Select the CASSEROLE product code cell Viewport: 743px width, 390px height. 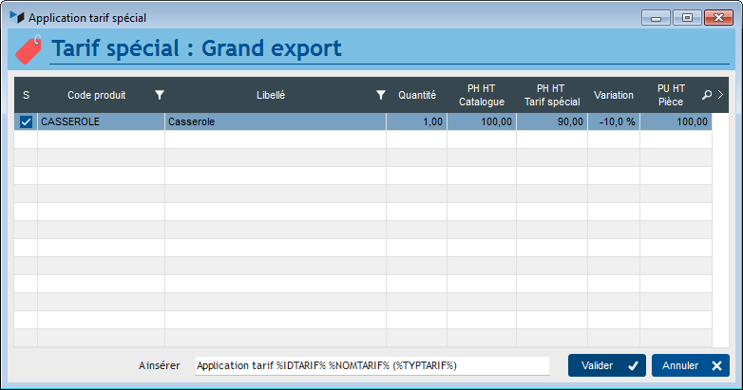(x=100, y=121)
